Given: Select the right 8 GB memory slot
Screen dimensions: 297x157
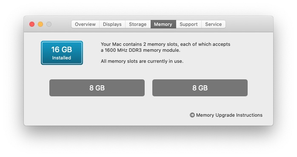Looking at the screenshot, I should 200,88.
